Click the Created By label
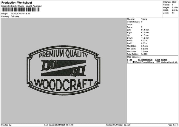The height and width of the screenshot is (127, 179). pos(6,125)
